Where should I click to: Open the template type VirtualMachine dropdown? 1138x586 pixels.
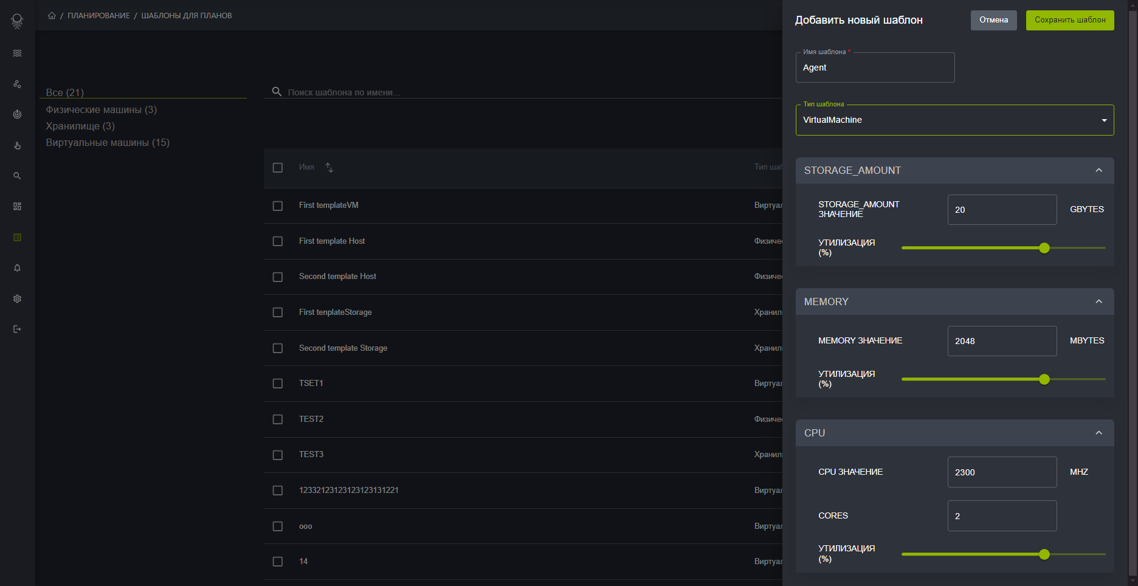click(x=954, y=120)
